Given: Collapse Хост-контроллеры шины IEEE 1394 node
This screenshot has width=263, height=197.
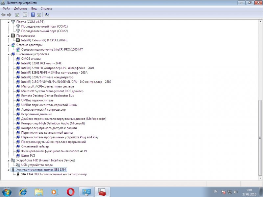Looking at the screenshot, I should [9, 170].
